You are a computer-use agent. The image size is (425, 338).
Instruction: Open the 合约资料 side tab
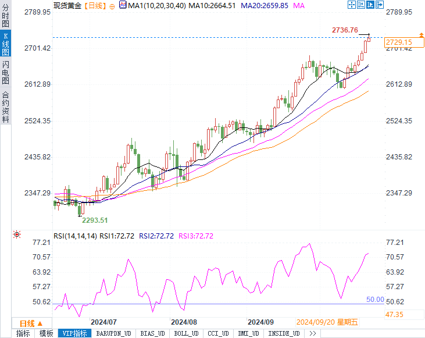(x=5, y=106)
